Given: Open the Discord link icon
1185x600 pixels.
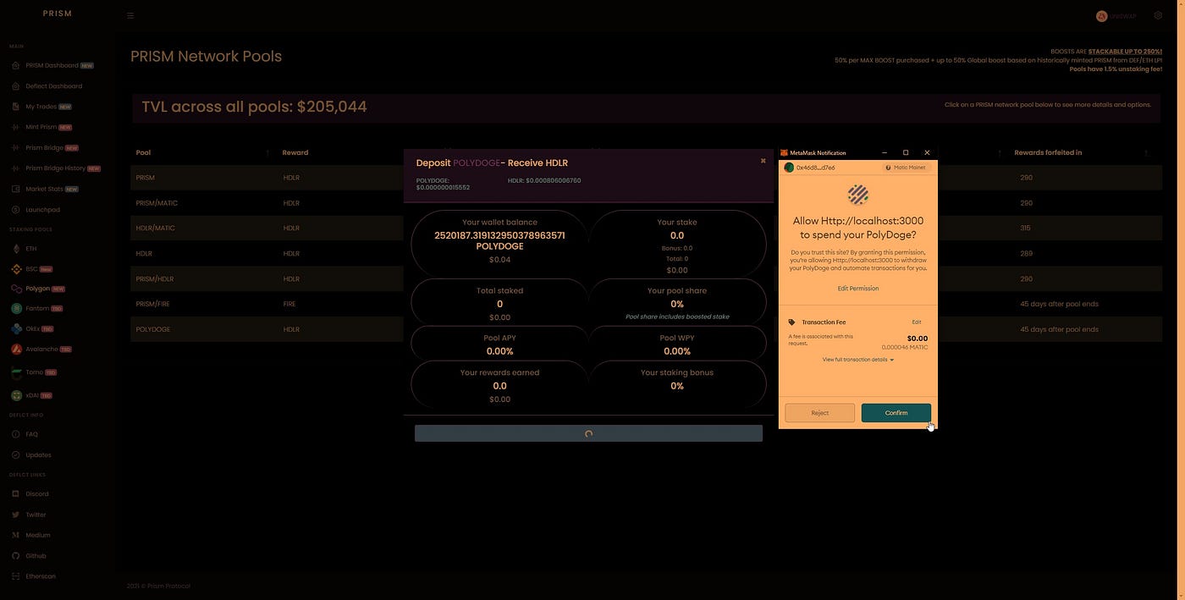Looking at the screenshot, I should [16, 494].
